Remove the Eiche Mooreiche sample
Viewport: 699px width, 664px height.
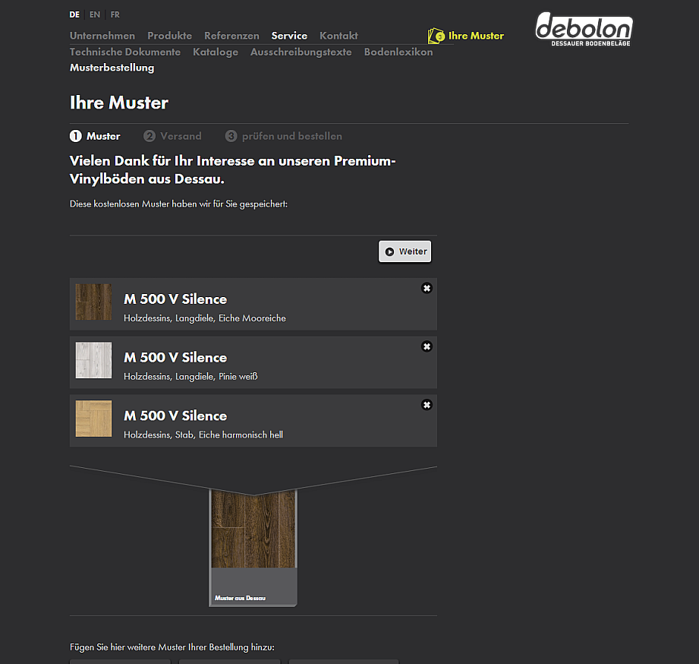pos(427,288)
